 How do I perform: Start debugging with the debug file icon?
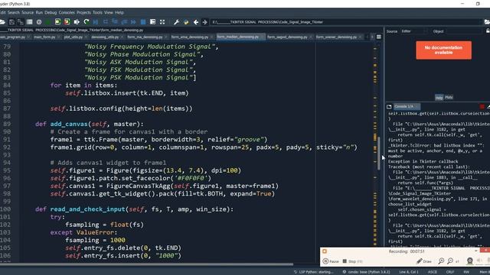point(96,22)
